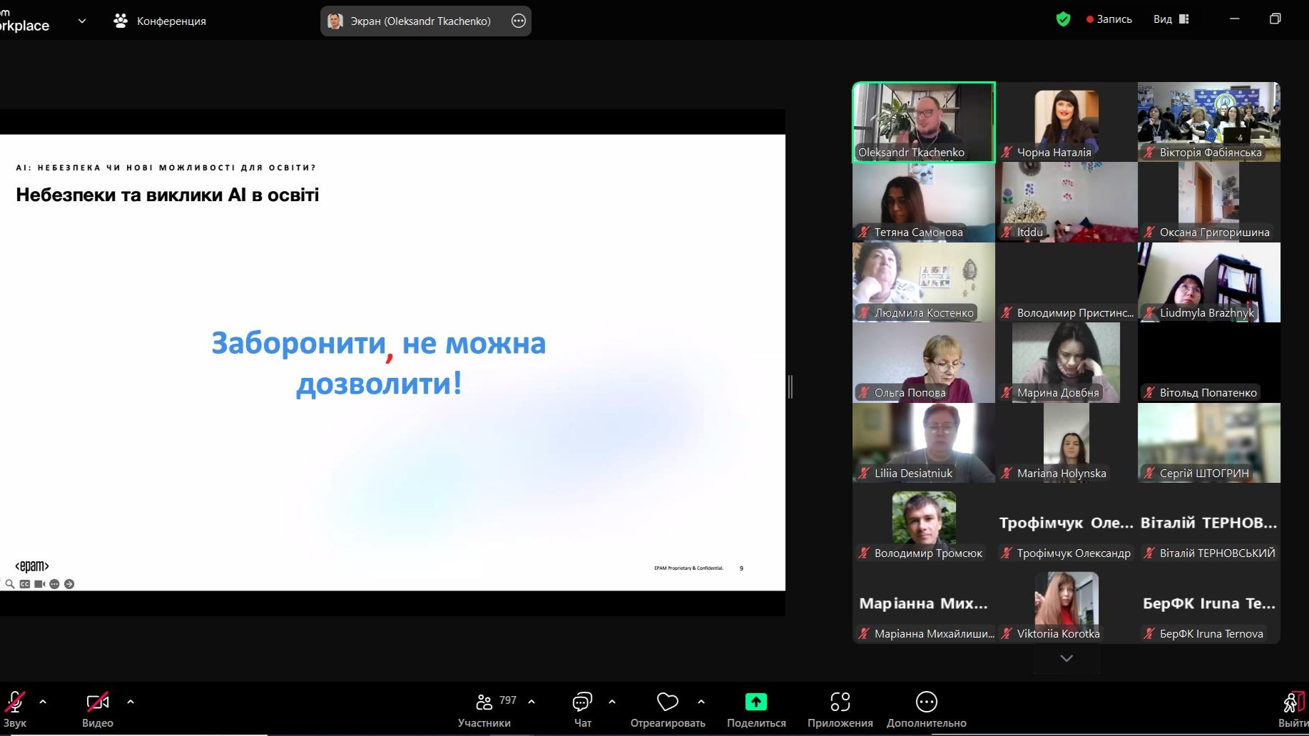Open the Apps icon in toolbar
Viewport: 1309px width, 736px height.
click(x=840, y=702)
